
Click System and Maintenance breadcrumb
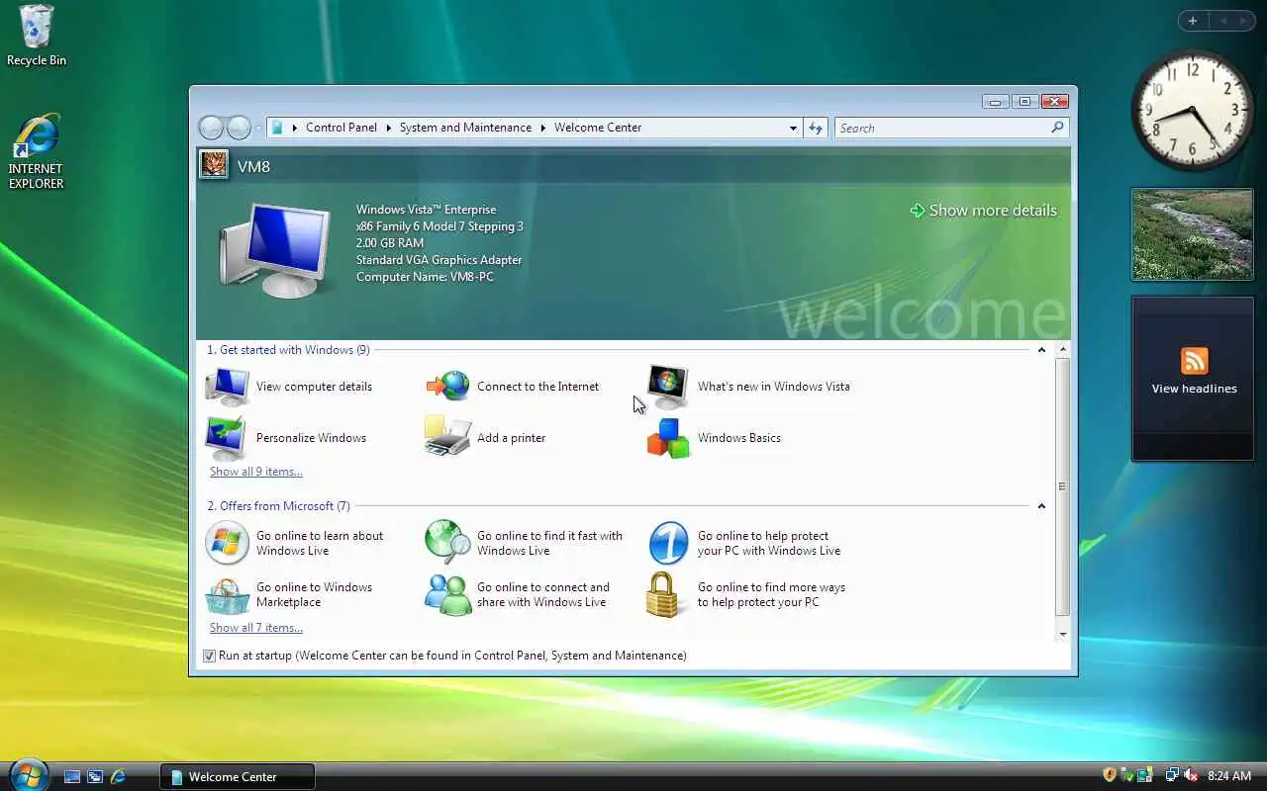pyautogui.click(x=465, y=128)
